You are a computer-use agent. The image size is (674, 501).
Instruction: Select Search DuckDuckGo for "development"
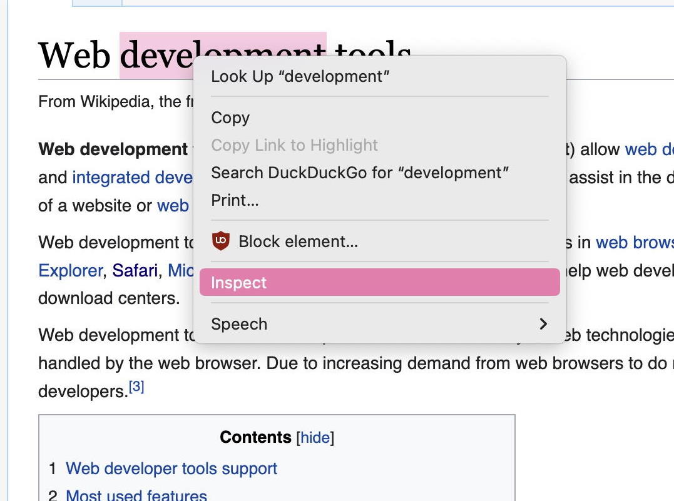click(379, 173)
